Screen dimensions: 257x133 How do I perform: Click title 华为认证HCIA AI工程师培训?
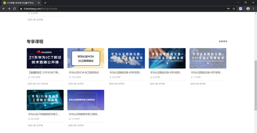coord(84,72)
